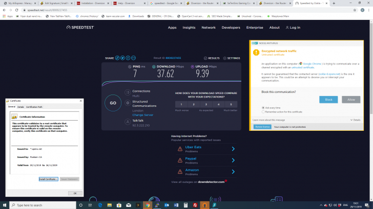Bookmark this page with the star icon
Screen dimensions: 373x209
pyautogui.click(x=355, y=10)
